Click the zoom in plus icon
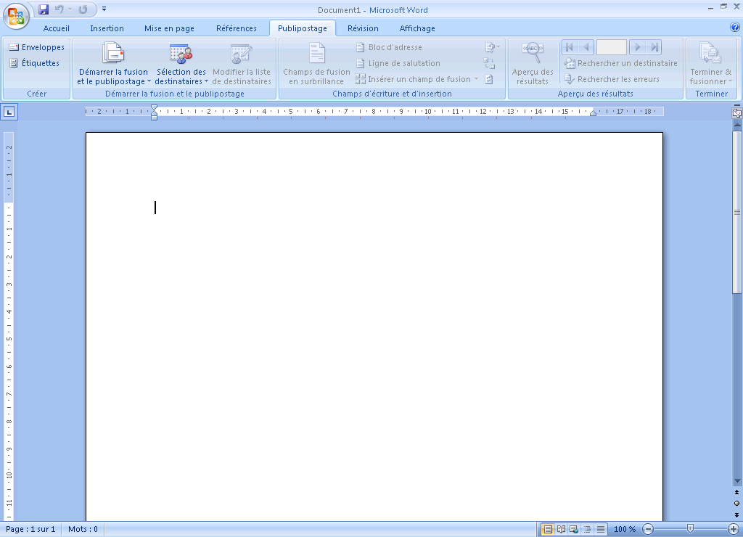 [734, 529]
